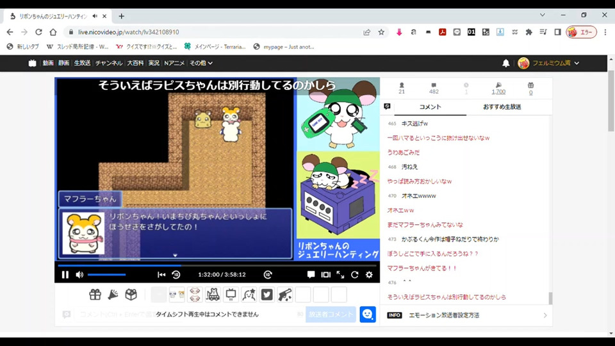Viewport: 615px width, 346px height.
Task: Open the media control playlist icon
Action: click(543, 32)
